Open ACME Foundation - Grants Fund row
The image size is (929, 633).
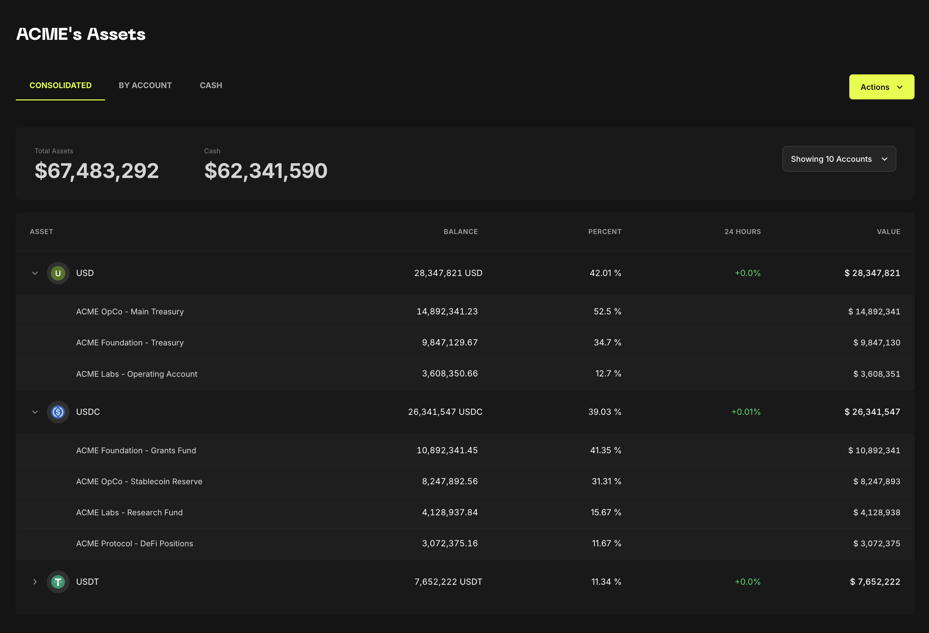(x=465, y=450)
